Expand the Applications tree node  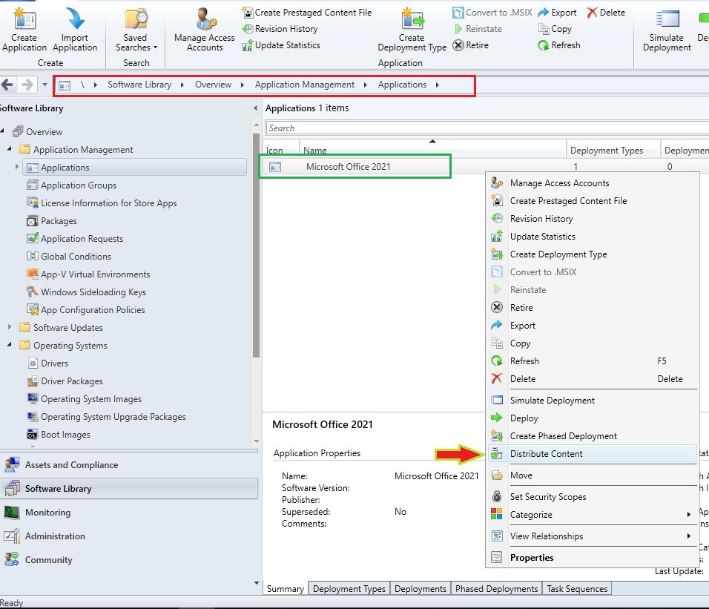[17, 167]
